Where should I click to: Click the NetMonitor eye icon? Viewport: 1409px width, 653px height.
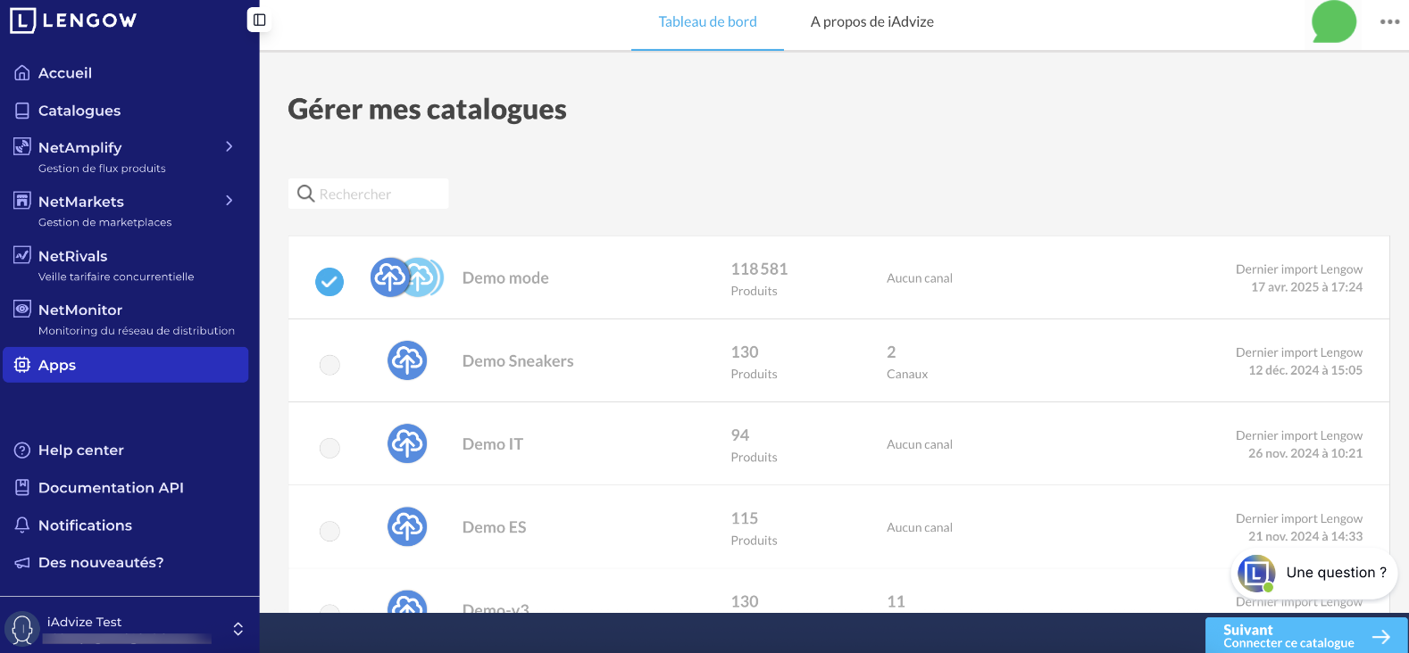coord(22,309)
